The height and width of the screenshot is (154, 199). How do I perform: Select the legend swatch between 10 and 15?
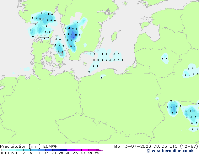click(x=42, y=150)
